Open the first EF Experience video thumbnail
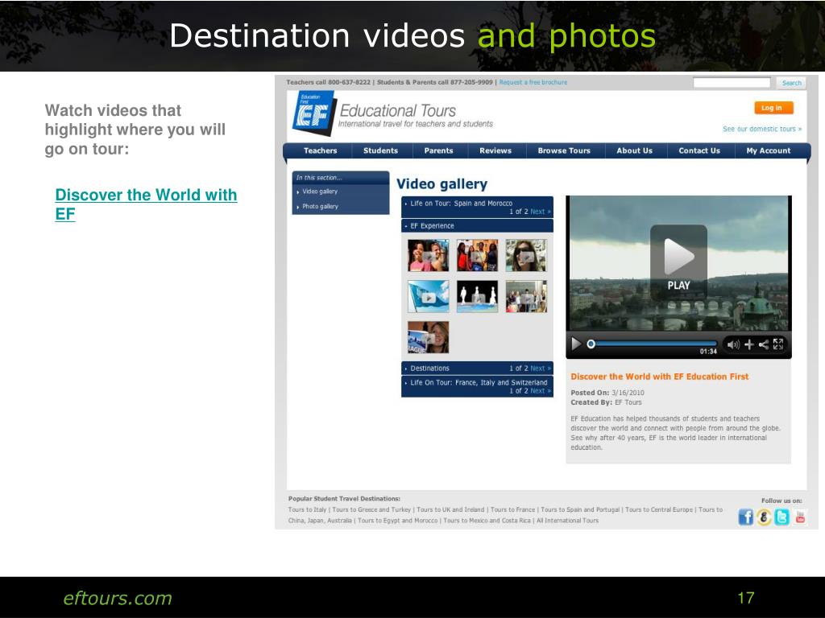This screenshot has height=618, width=825. click(429, 255)
